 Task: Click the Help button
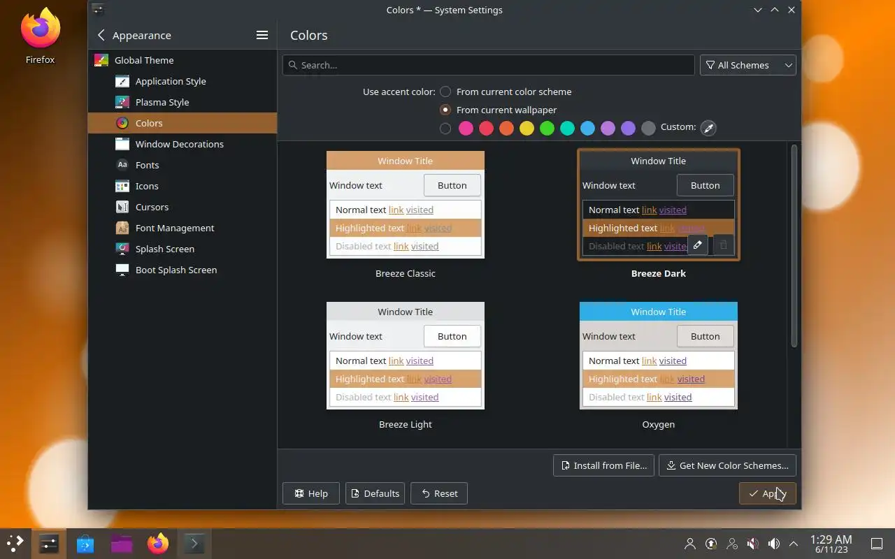pos(311,493)
